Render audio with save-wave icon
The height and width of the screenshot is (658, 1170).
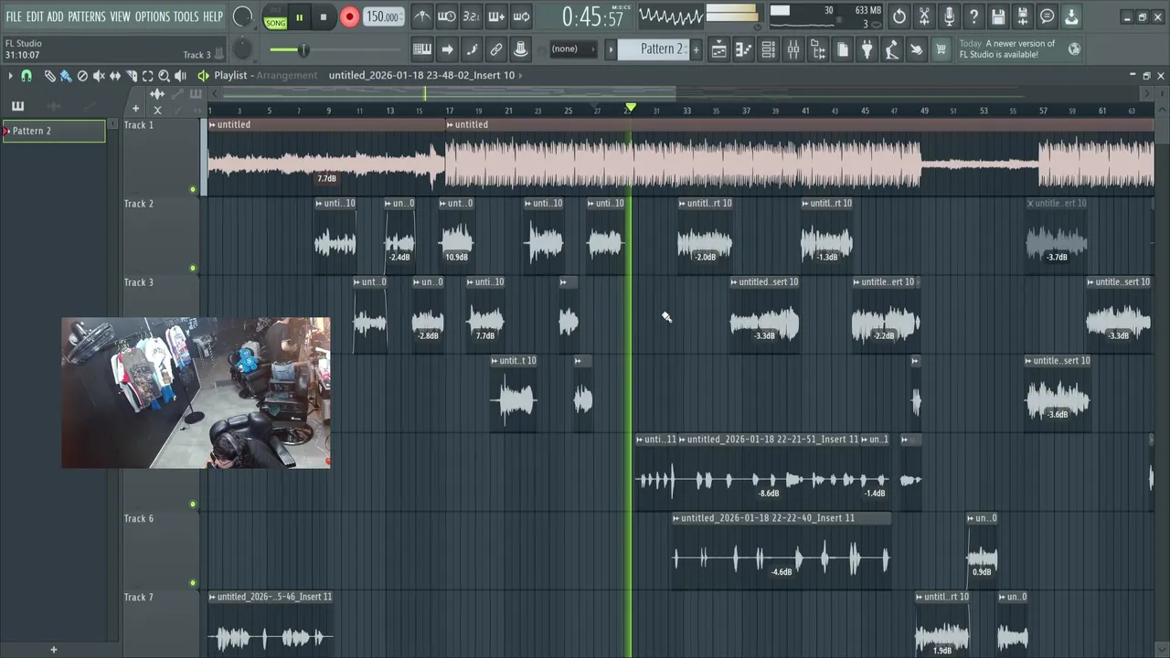click(x=1023, y=16)
